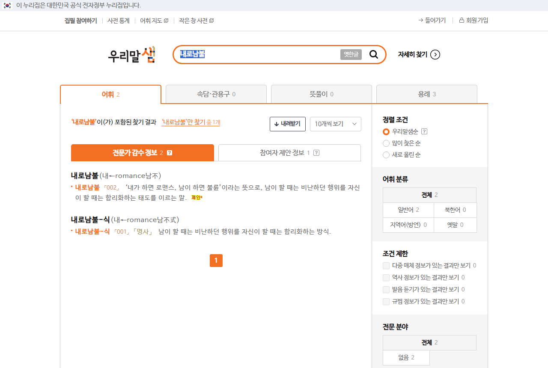This screenshot has width=548, height=368.
Task: Click the '내로남불'만 찾기 link
Action: [x=191, y=122]
